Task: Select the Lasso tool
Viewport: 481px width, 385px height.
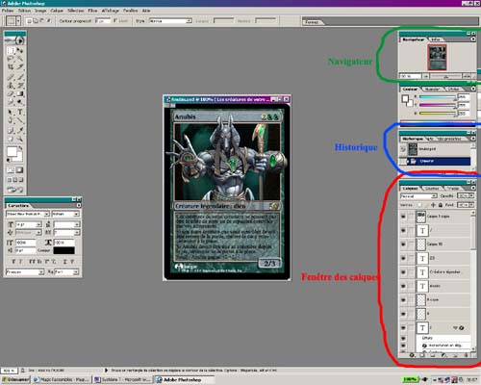Action: tap(11, 59)
